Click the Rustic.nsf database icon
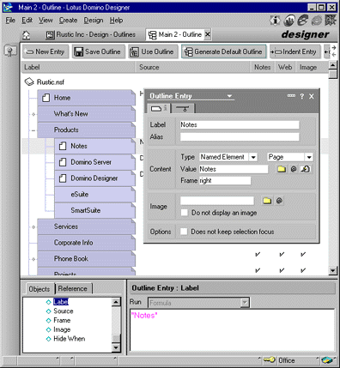The image size is (340, 368). (x=29, y=82)
